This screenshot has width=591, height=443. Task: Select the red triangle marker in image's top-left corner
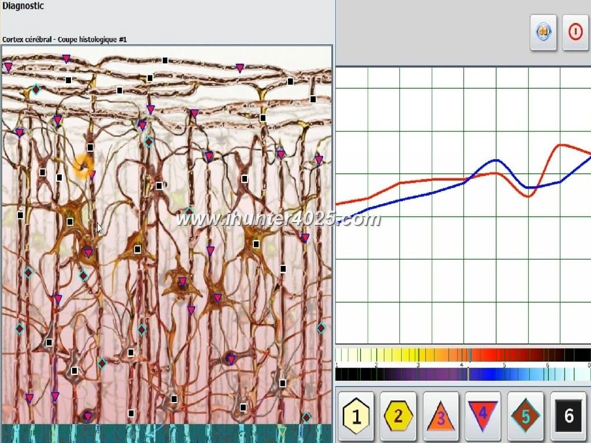pos(8,67)
